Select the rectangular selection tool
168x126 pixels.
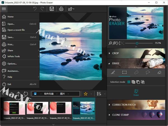[124, 72]
